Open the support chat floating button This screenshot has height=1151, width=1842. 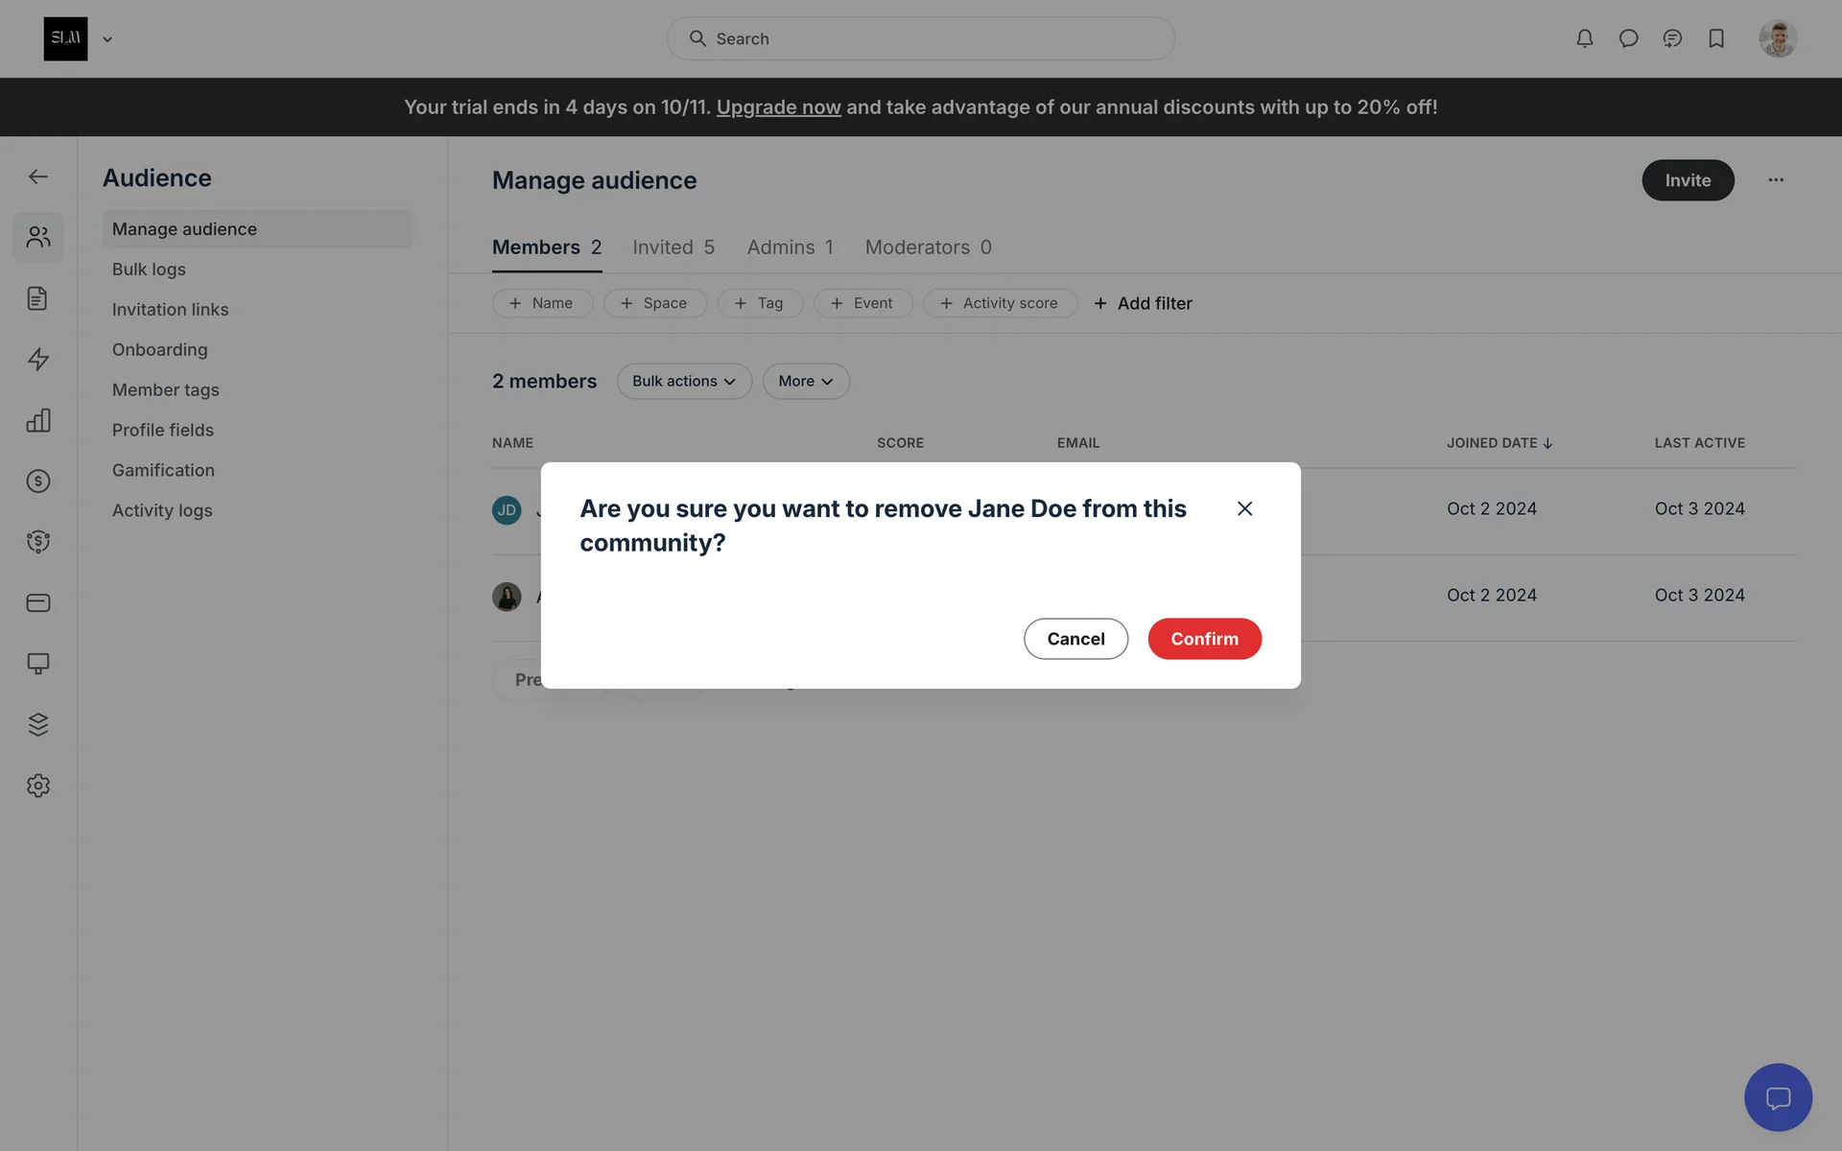point(1778,1097)
